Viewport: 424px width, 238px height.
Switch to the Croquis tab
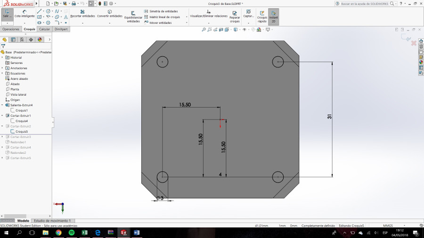pyautogui.click(x=29, y=29)
